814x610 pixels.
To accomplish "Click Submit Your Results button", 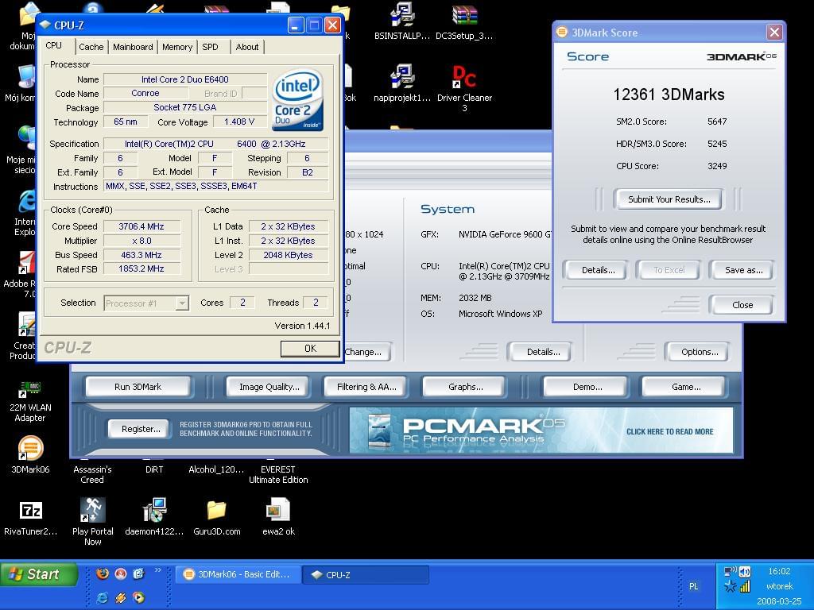I will coord(669,199).
